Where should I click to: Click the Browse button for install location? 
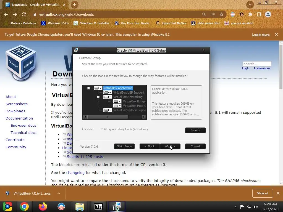(195, 130)
